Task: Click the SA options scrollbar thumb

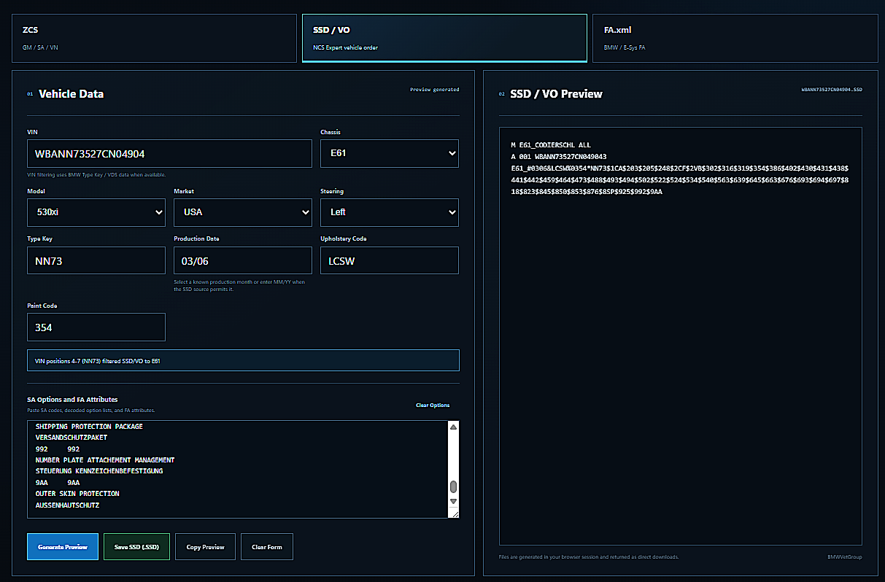Action: click(x=453, y=486)
